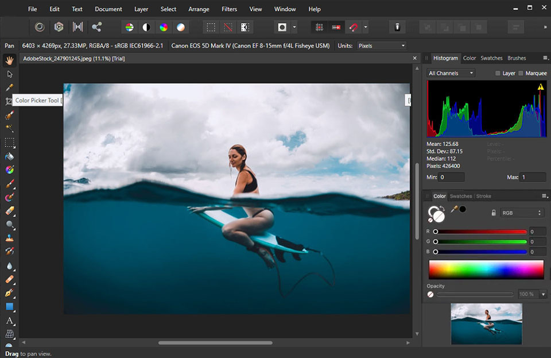Click the Share icon in toolbar
Screen dimensions: 551x358
pyautogui.click(x=96, y=27)
